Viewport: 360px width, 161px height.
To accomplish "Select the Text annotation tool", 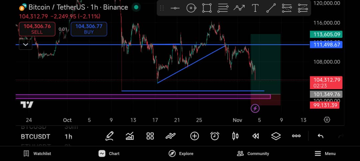I will click(255, 8).
